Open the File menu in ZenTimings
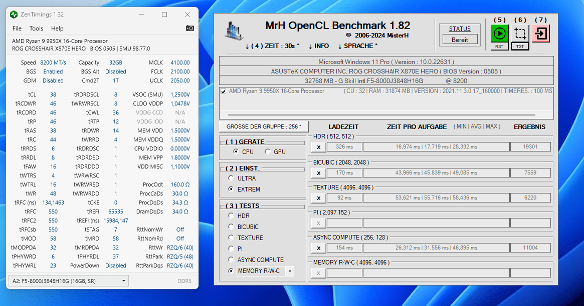This screenshot has height=306, width=584. pyautogui.click(x=17, y=28)
